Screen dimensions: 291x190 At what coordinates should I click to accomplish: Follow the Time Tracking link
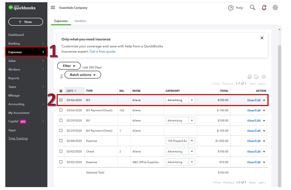tap(18, 138)
